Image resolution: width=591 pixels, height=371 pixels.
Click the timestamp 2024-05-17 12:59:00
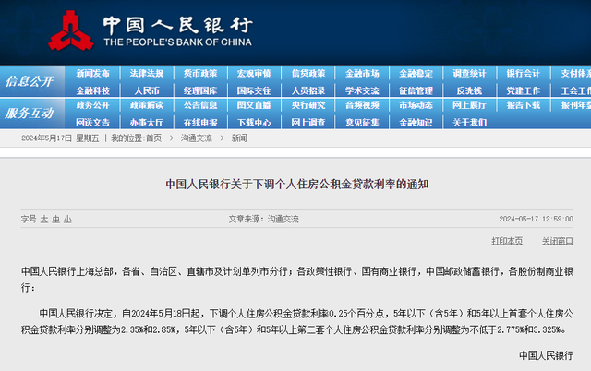536,219
